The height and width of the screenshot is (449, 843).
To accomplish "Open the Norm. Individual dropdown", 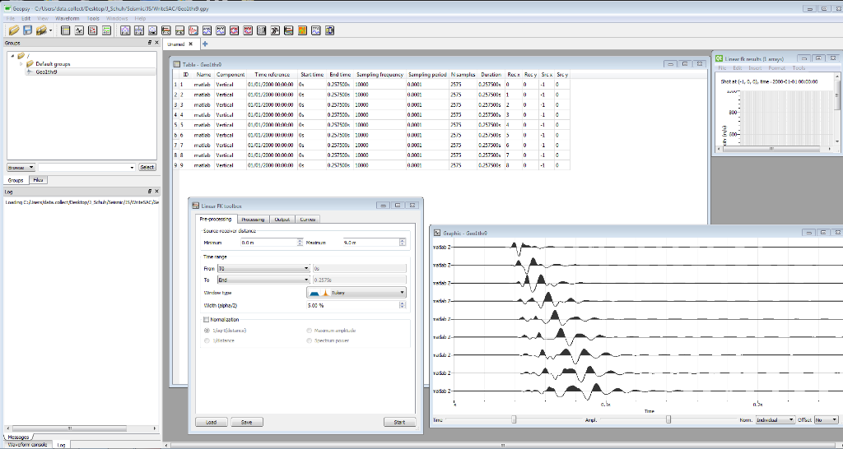I will pyautogui.click(x=776, y=419).
